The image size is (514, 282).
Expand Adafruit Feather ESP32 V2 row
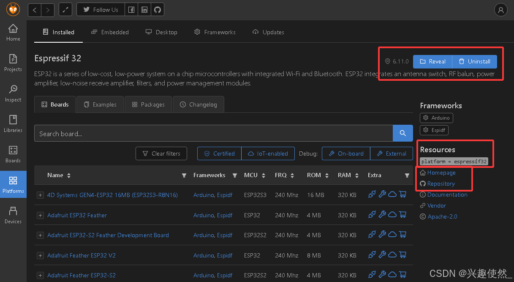[40, 255]
